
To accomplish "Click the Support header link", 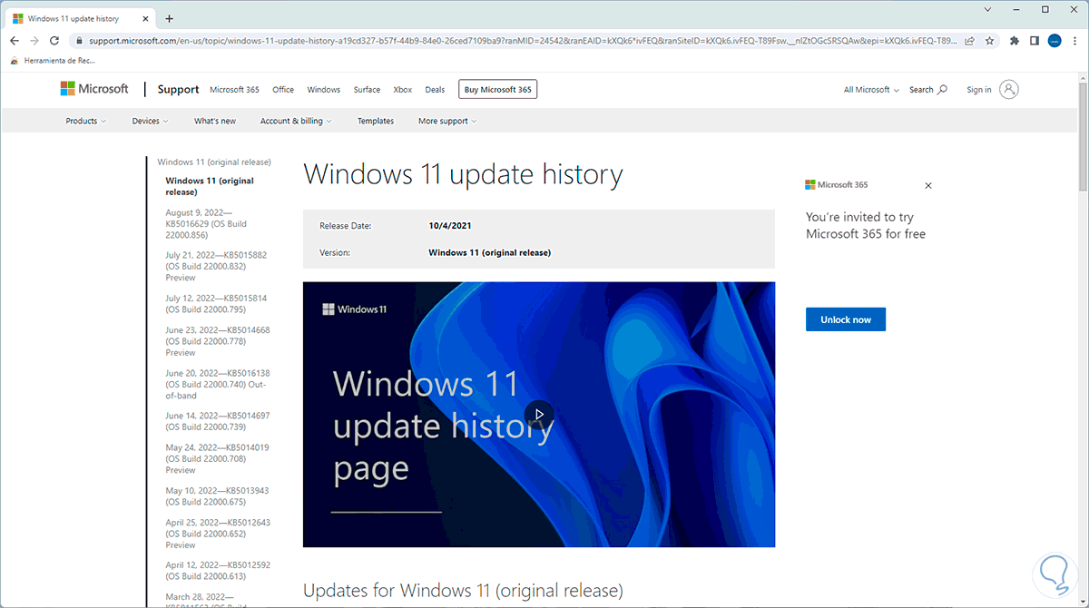I will coord(178,89).
